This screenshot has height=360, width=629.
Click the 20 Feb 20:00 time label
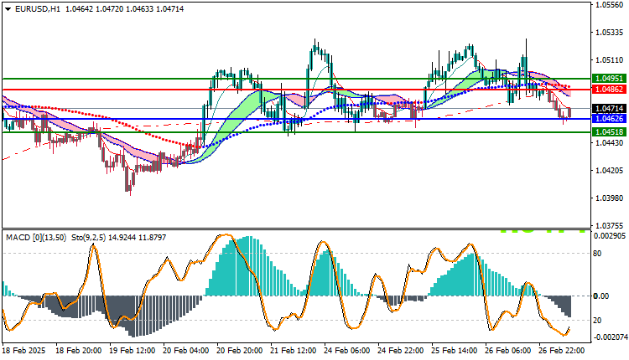click(x=240, y=351)
